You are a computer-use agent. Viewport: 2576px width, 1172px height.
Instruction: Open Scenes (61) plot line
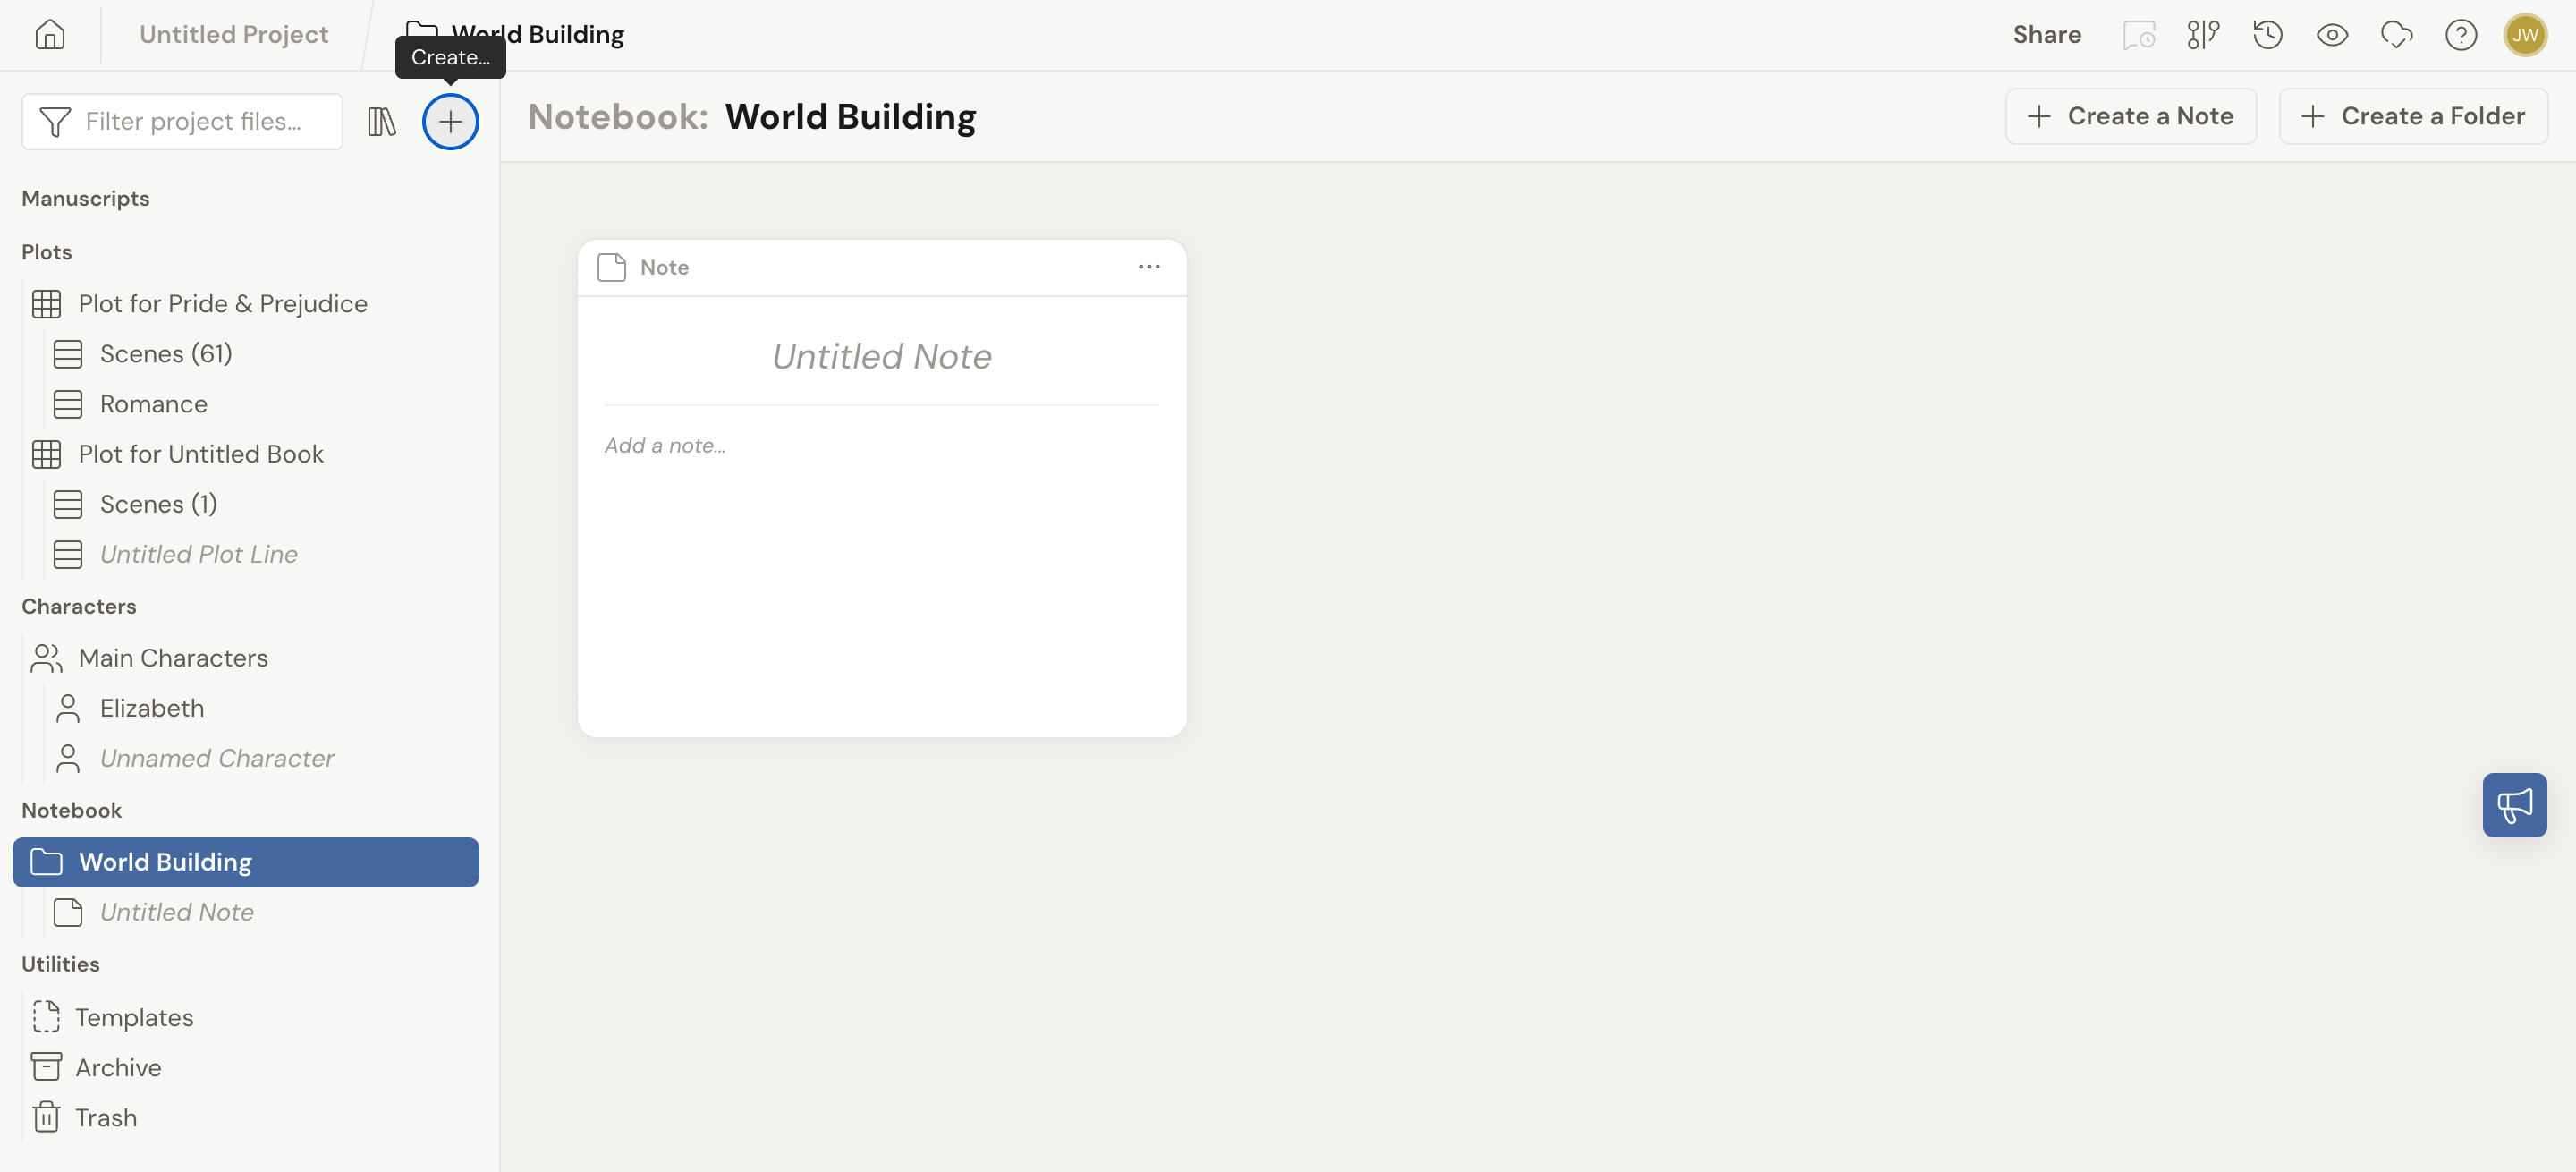tap(166, 354)
